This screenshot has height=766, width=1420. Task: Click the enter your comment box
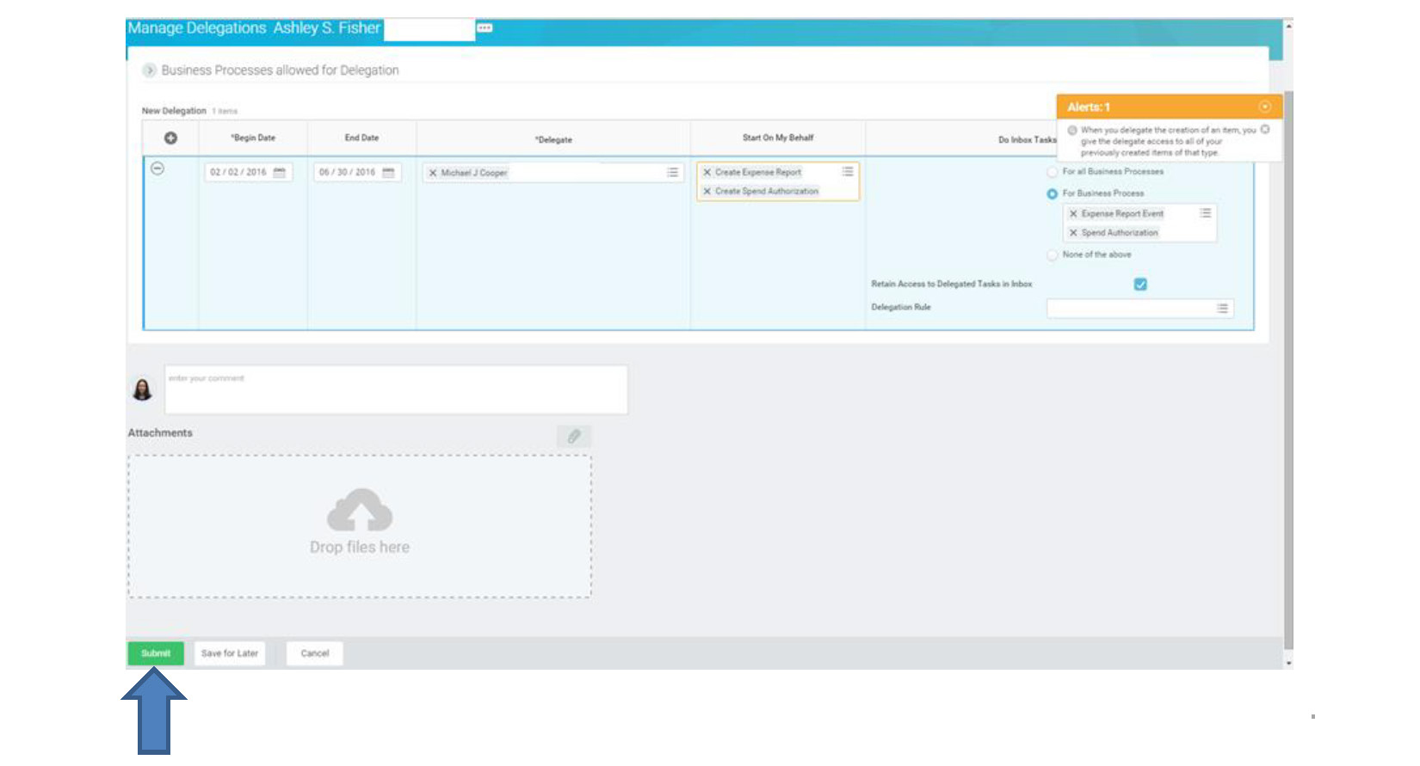(396, 390)
